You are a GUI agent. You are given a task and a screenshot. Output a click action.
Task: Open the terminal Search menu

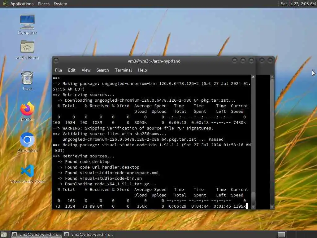pos(102,70)
